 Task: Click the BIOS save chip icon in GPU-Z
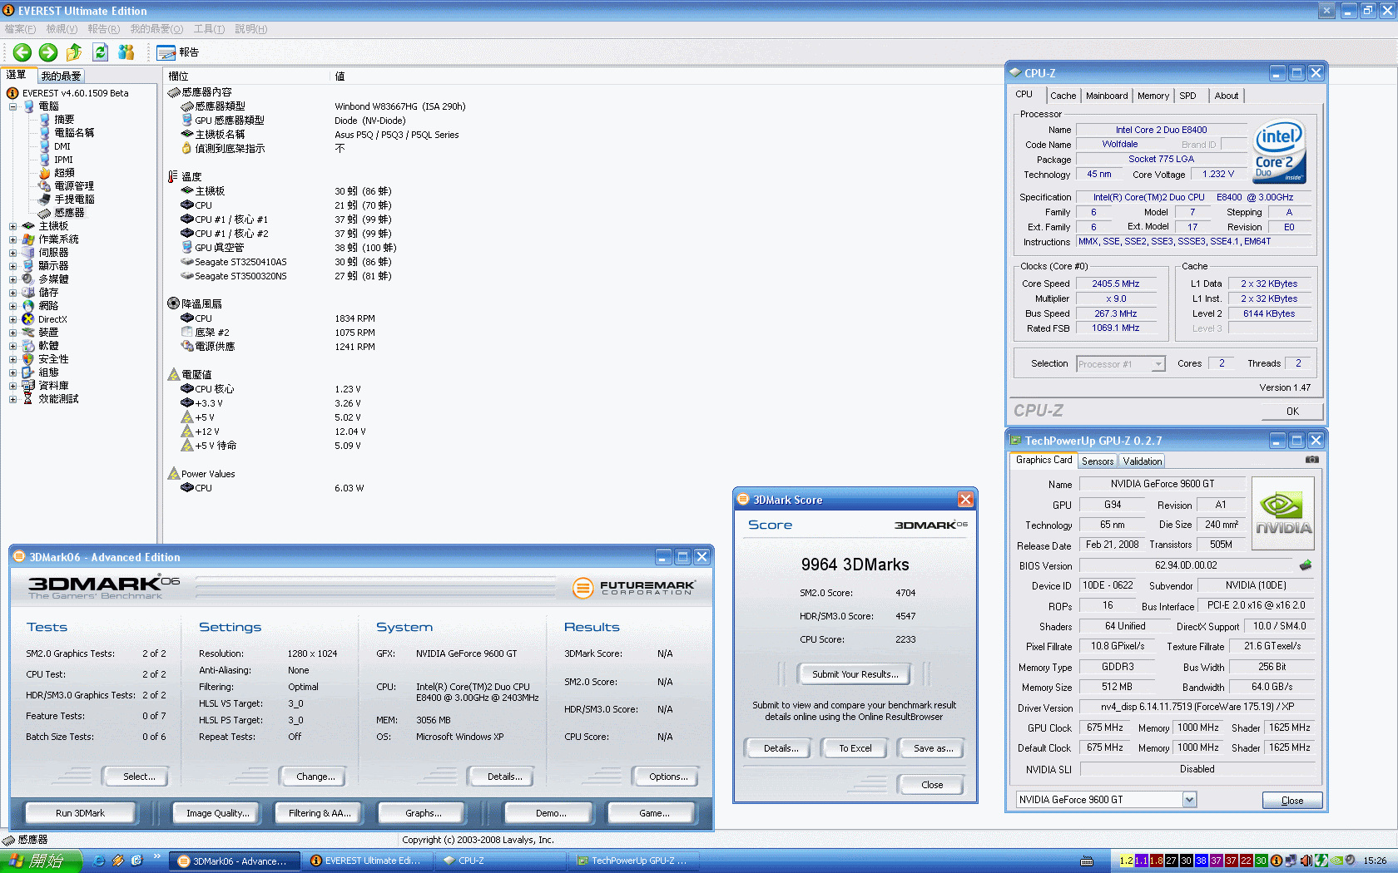pyautogui.click(x=1306, y=565)
